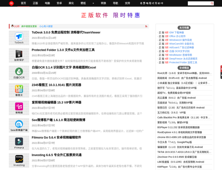Click the red search button
This screenshot has height=170, width=222.
pyautogui.click(x=212, y=3)
